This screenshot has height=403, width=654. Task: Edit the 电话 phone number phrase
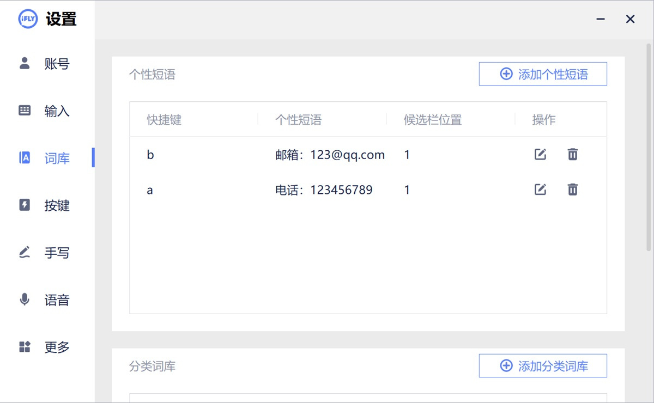click(x=540, y=190)
